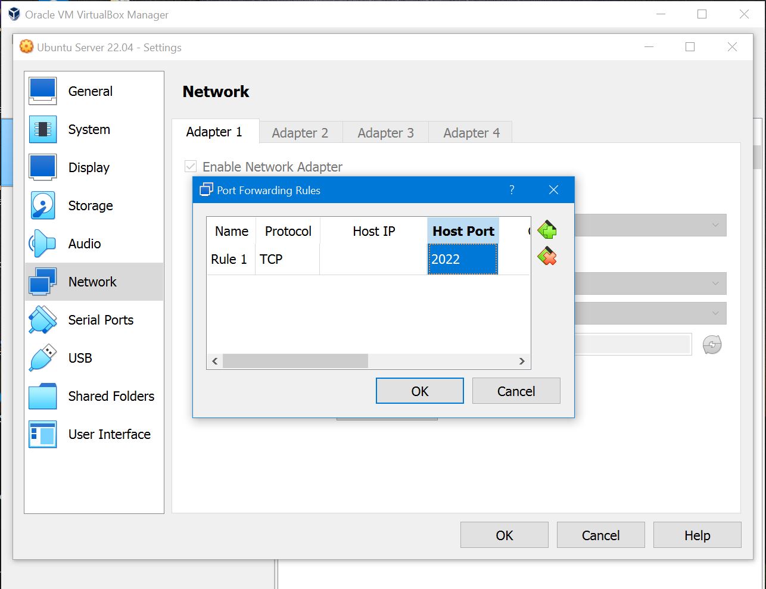
Task: Open Serial Ports settings category
Action: 94,320
